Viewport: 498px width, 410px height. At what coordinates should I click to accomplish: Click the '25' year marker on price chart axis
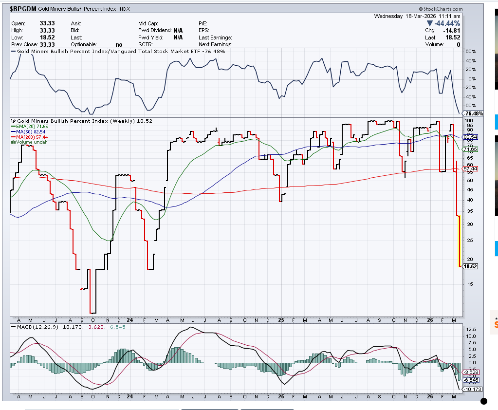pyautogui.click(x=281, y=320)
